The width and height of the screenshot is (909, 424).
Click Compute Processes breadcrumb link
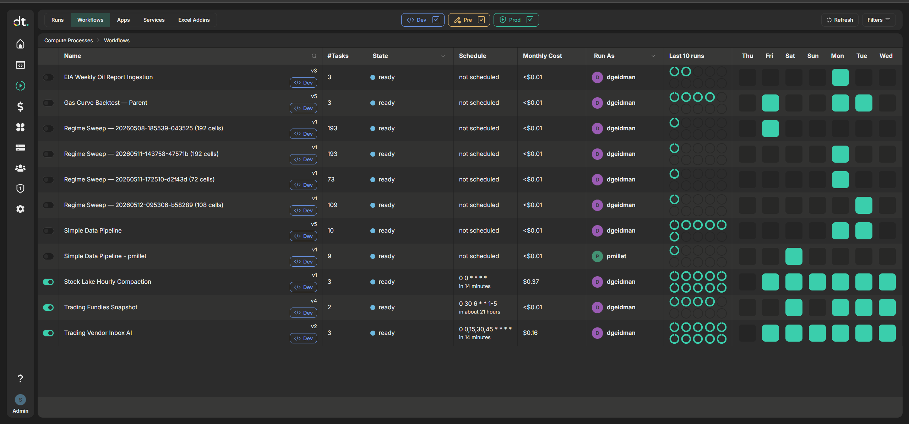point(69,40)
